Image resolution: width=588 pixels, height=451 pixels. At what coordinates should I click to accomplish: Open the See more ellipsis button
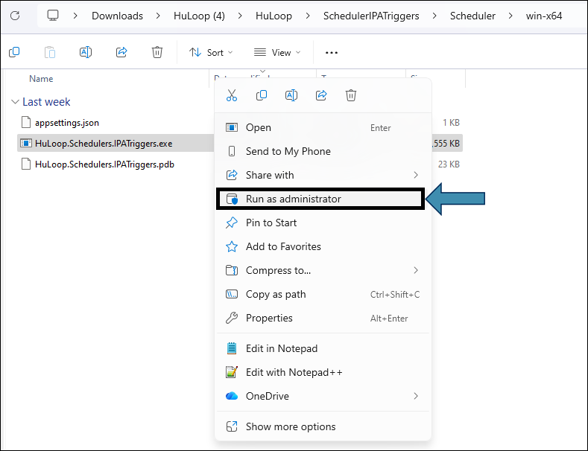click(332, 52)
